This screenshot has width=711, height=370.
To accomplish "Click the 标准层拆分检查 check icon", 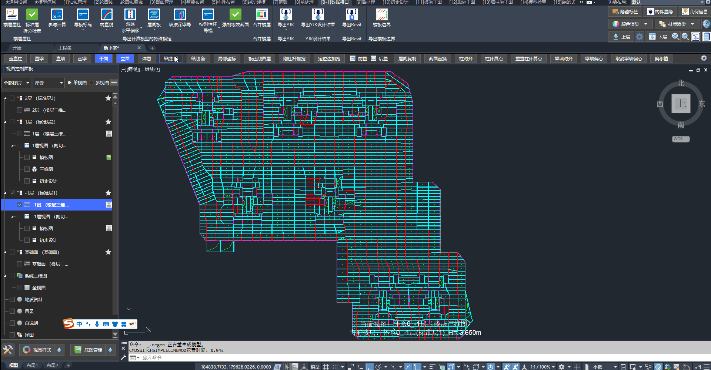I will pos(32,15).
